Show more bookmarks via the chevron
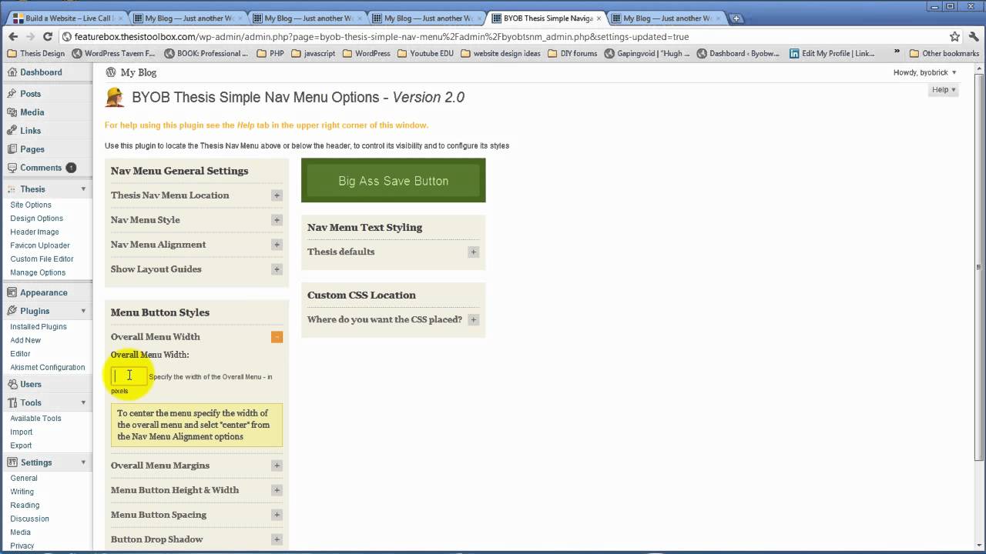This screenshot has width=986, height=554. point(897,53)
